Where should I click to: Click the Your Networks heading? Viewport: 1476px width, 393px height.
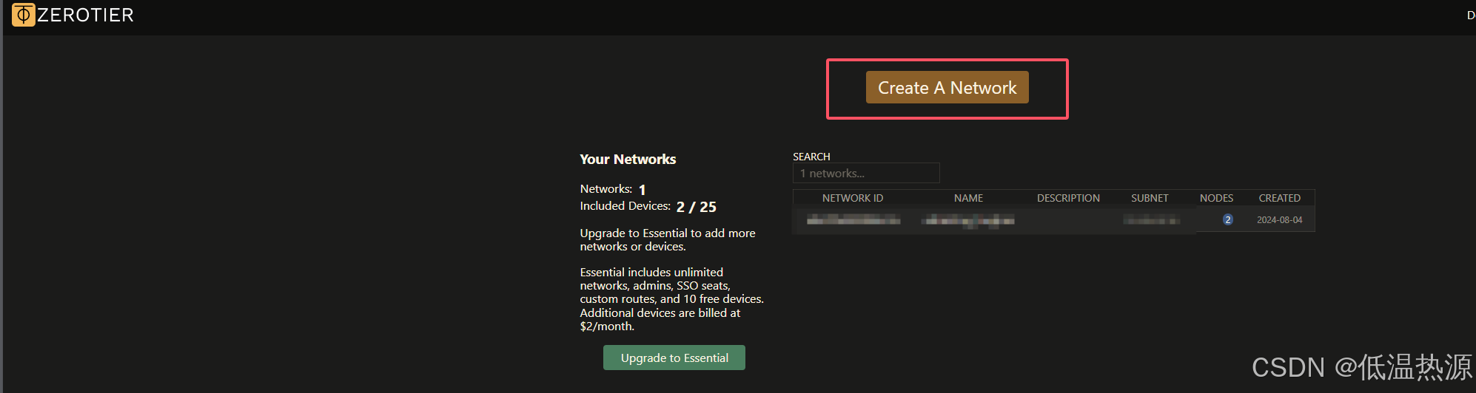click(x=628, y=159)
